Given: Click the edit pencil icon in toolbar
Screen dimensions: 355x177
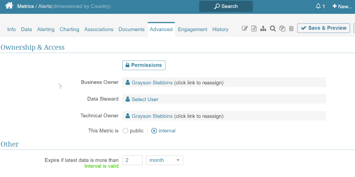Looking at the screenshot, I should point(245,29).
